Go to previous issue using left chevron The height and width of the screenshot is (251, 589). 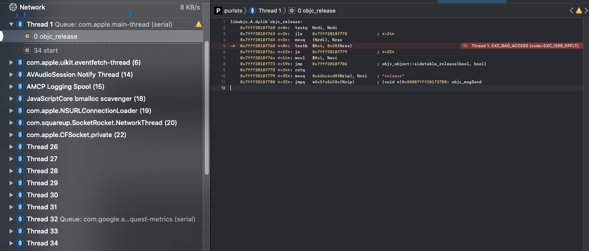coord(572,11)
